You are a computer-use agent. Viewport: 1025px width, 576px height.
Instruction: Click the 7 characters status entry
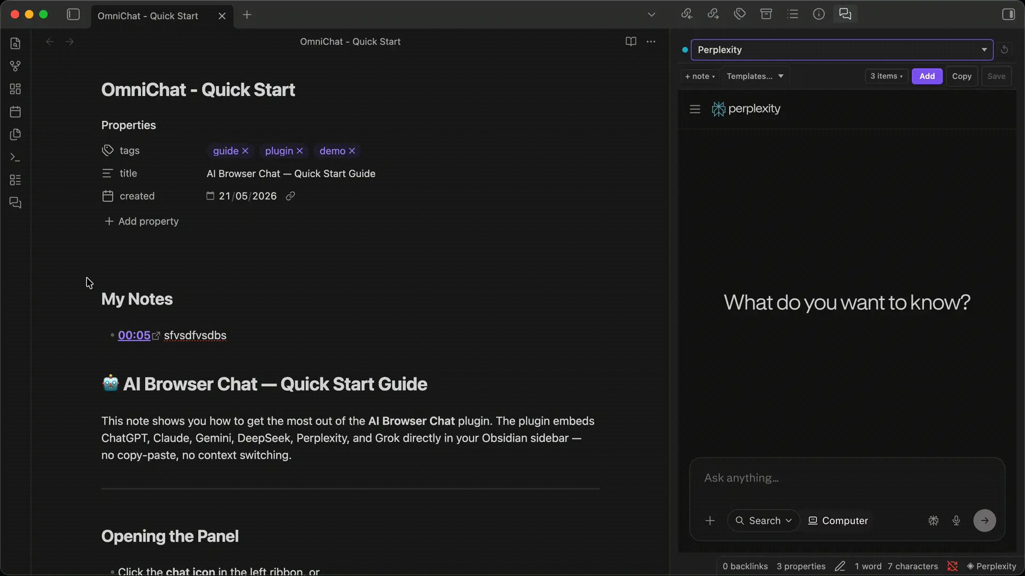coord(913,566)
